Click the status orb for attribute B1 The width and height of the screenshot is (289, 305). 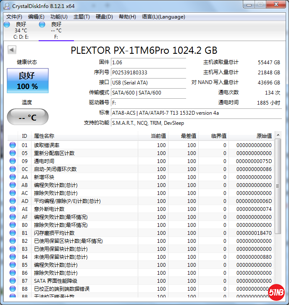pos(13,233)
